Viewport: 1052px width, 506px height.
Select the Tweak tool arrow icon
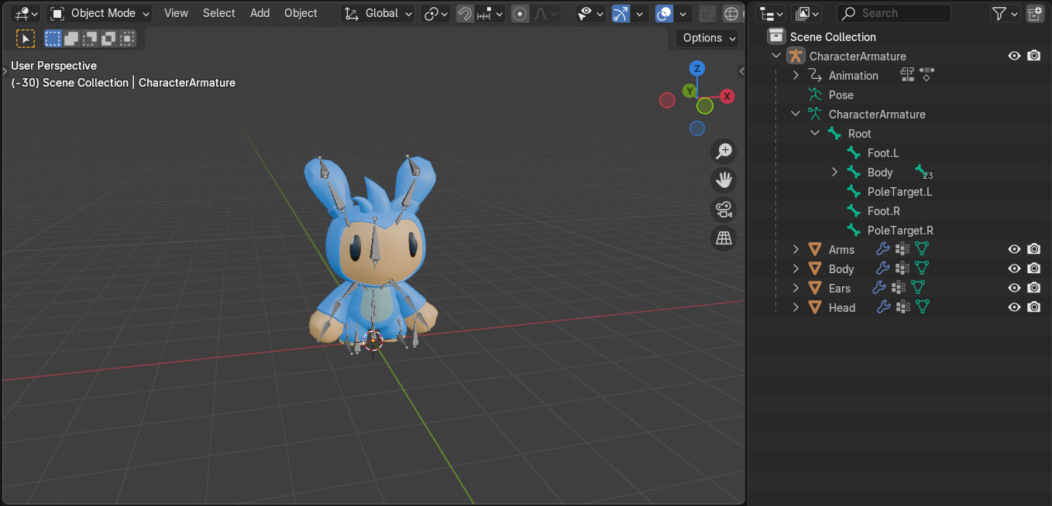click(x=26, y=38)
